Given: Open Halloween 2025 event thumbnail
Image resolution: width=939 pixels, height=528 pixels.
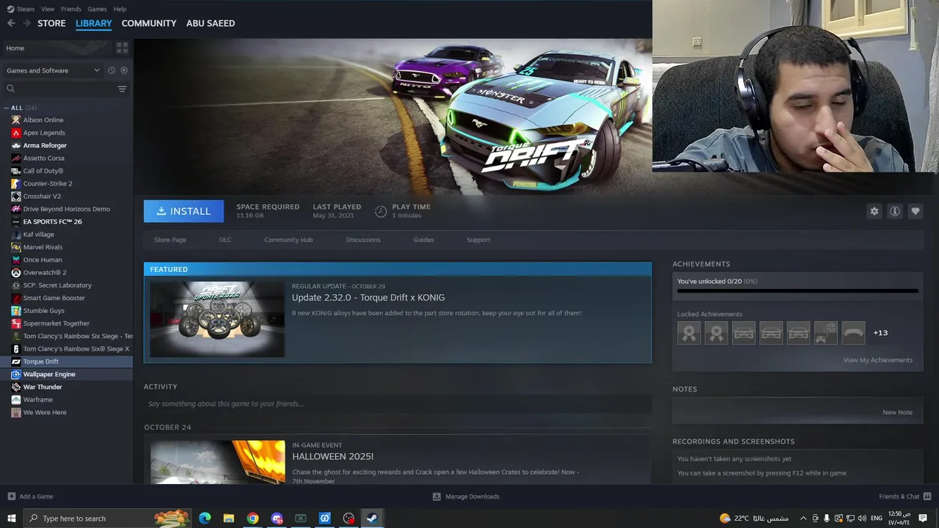Looking at the screenshot, I should (217, 462).
